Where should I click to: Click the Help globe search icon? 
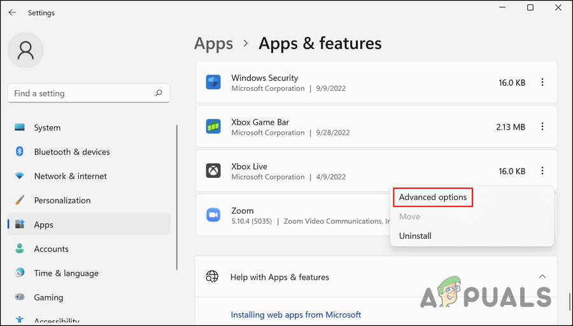pos(212,277)
